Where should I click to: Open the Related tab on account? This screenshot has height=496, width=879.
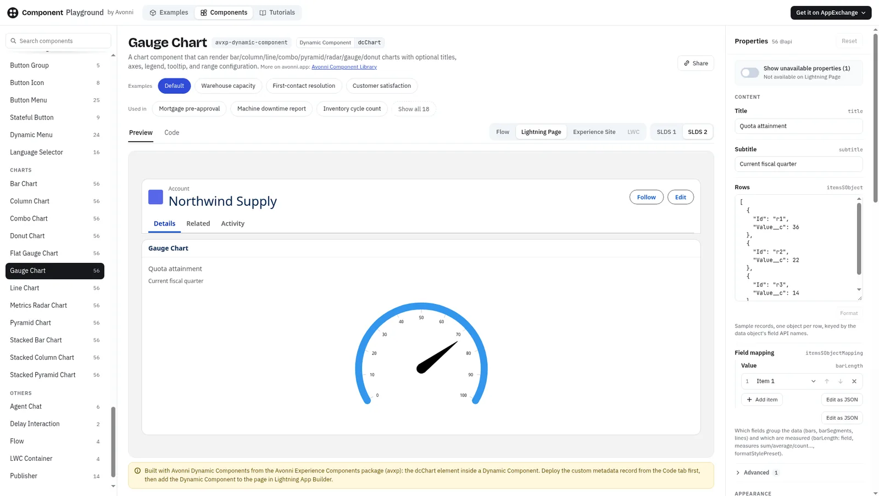tap(198, 223)
